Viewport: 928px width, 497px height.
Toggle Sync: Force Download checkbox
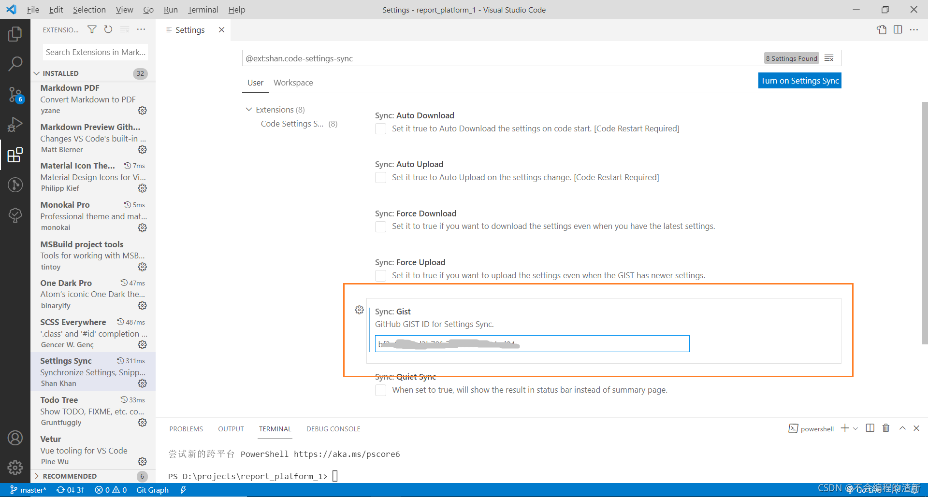click(x=381, y=227)
